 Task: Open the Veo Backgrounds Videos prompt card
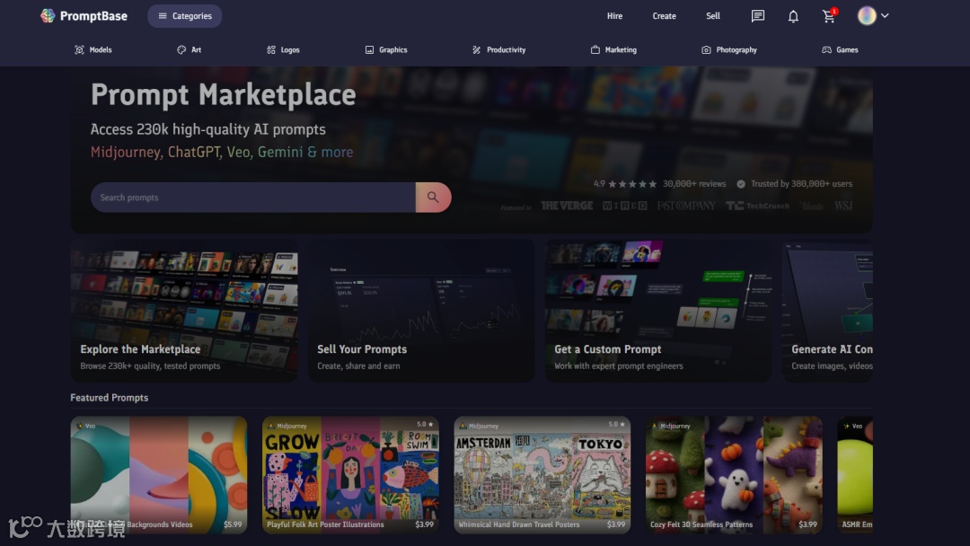pos(159,475)
